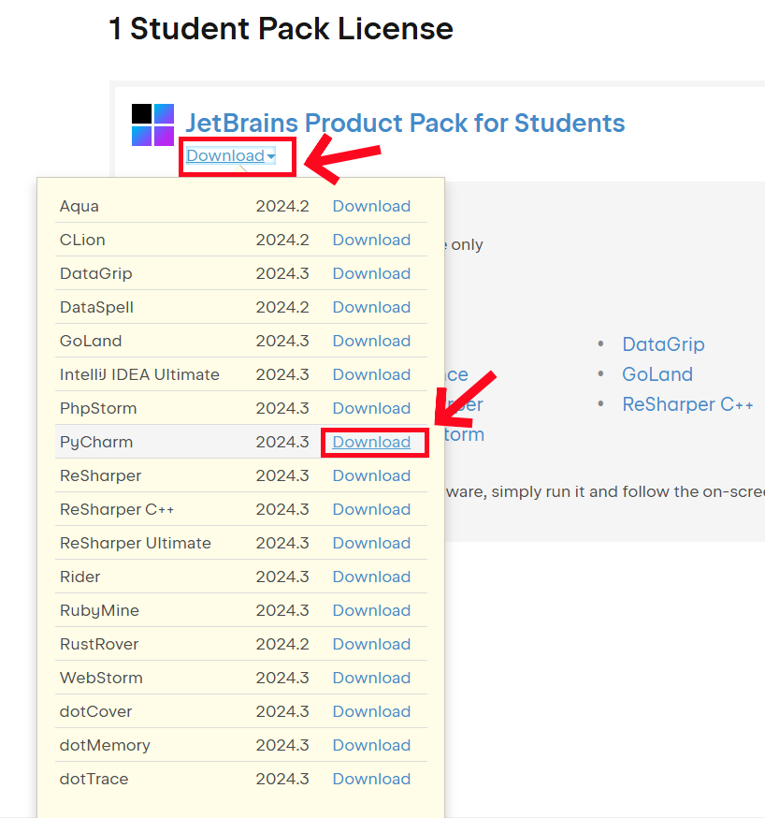Download dotCover 2024.3
The image size is (765, 818).
pos(371,711)
